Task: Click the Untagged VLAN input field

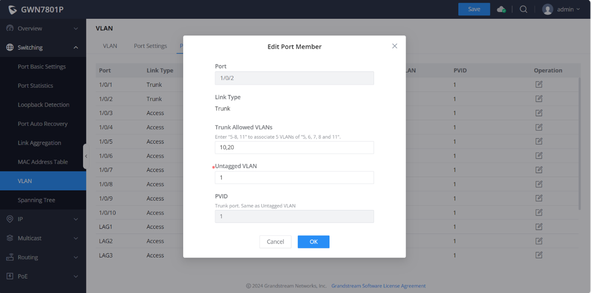Action: click(294, 177)
